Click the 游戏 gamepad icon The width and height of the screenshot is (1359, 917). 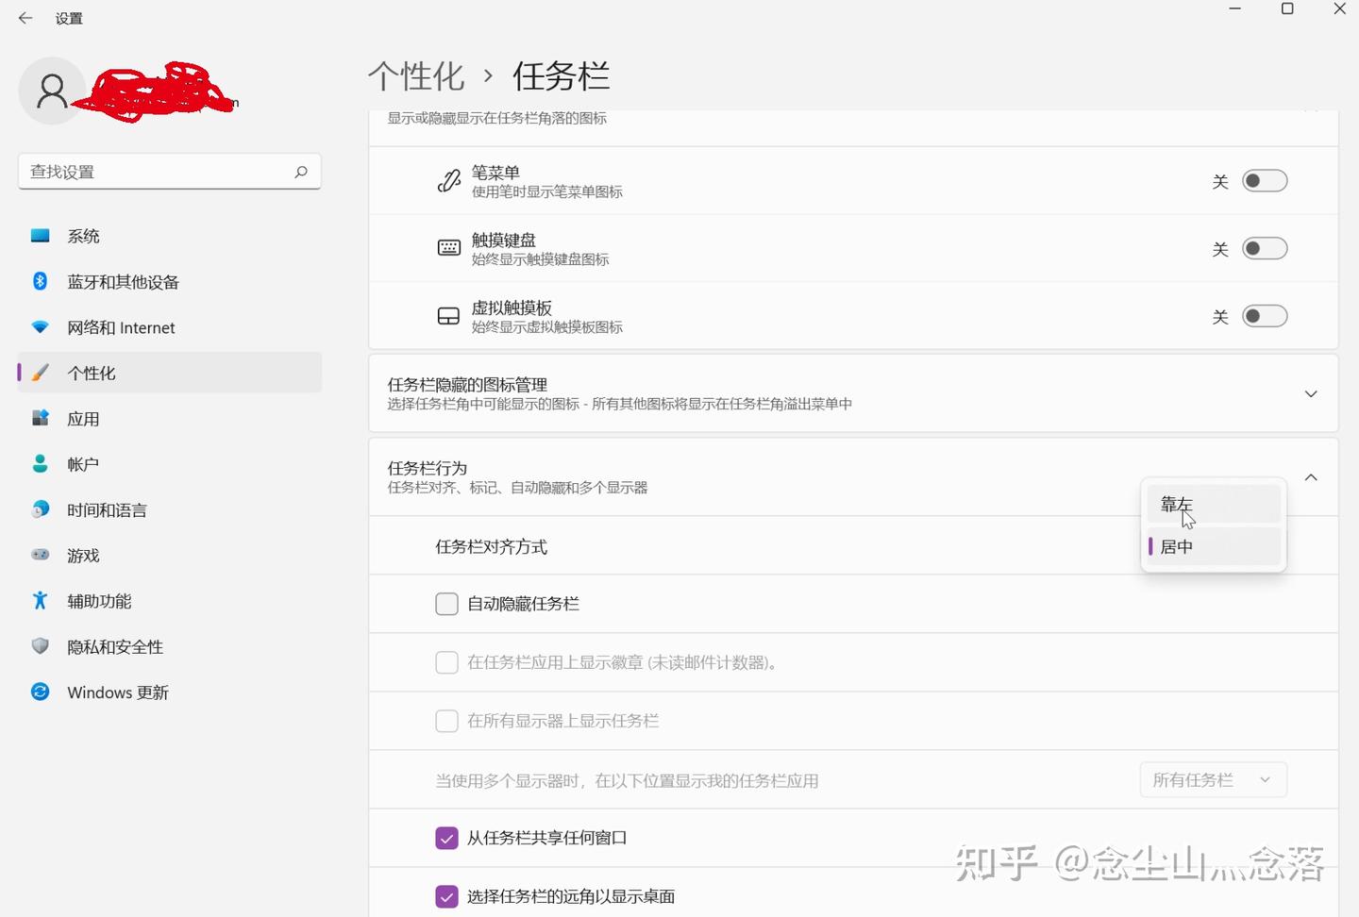(40, 555)
